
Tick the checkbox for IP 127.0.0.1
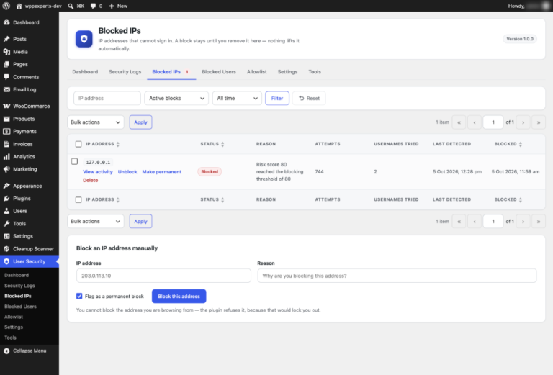(74, 161)
